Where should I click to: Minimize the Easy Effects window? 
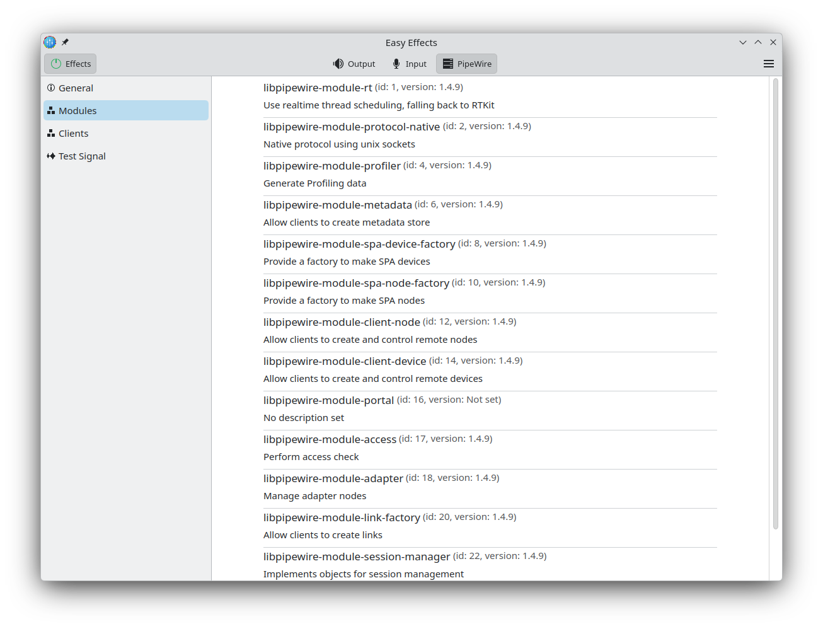click(743, 42)
